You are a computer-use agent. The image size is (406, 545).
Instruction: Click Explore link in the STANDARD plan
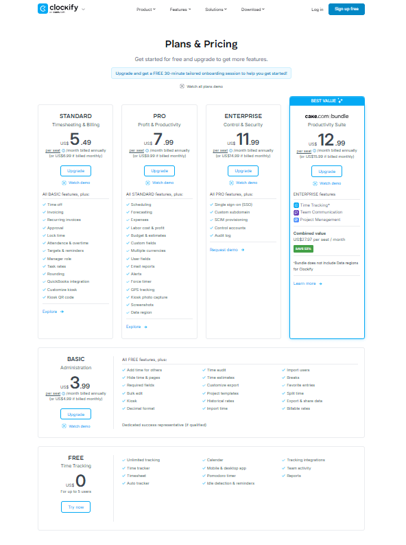click(x=49, y=312)
